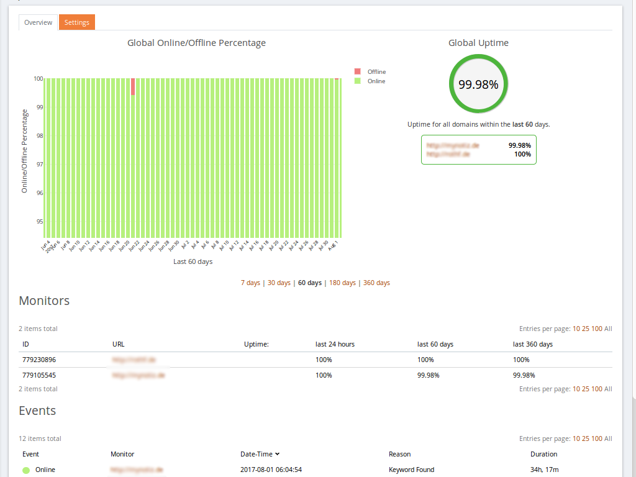The width and height of the screenshot is (636, 477).
Task: Set bottom Monitors entries per page to 100
Action: tap(597, 389)
